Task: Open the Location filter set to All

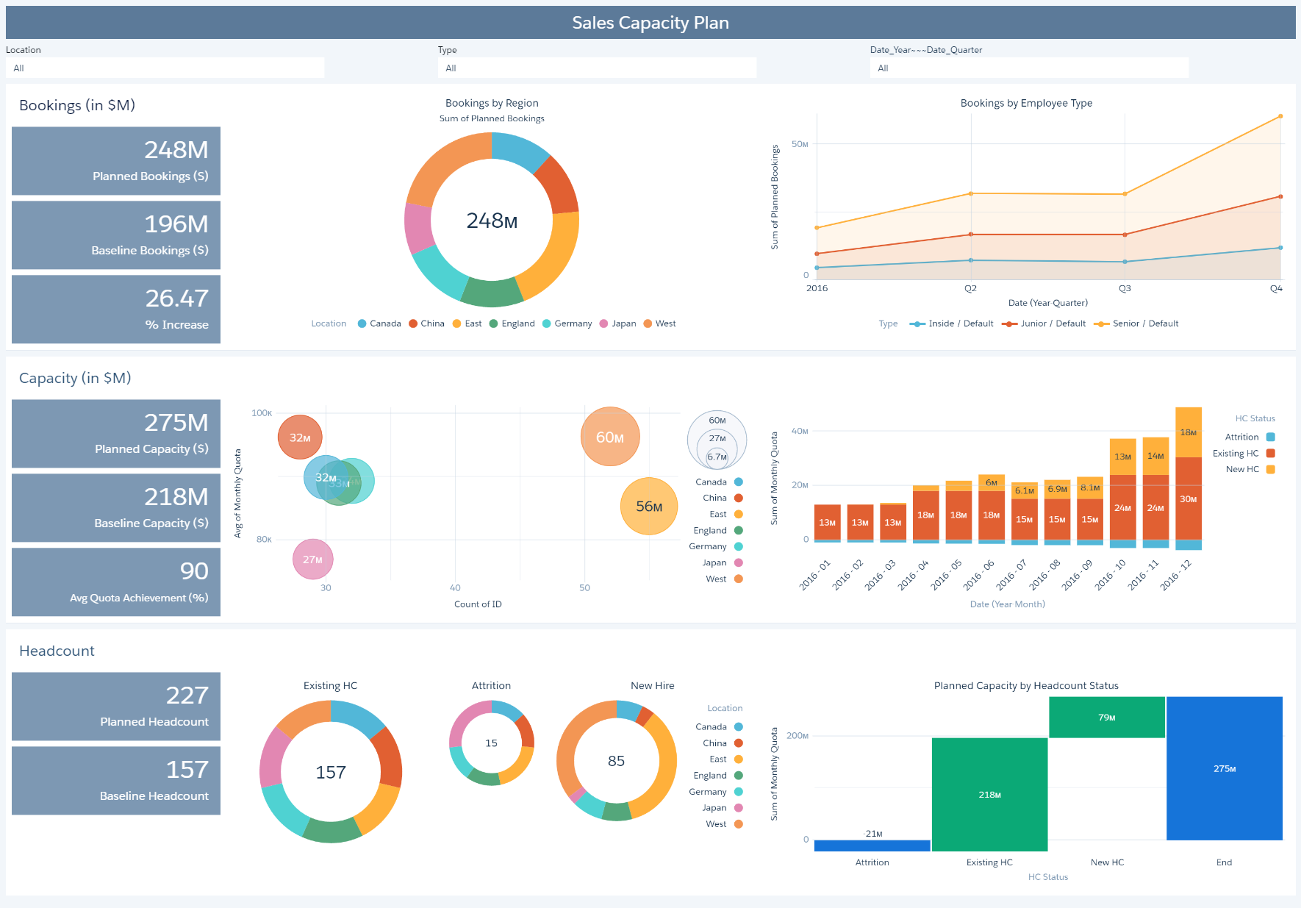Action: (x=165, y=68)
